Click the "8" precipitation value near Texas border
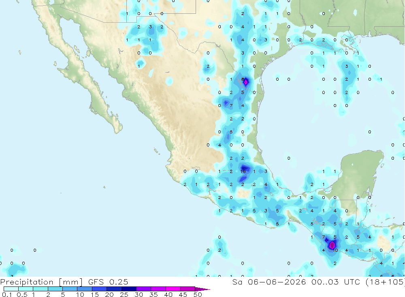 point(243,79)
